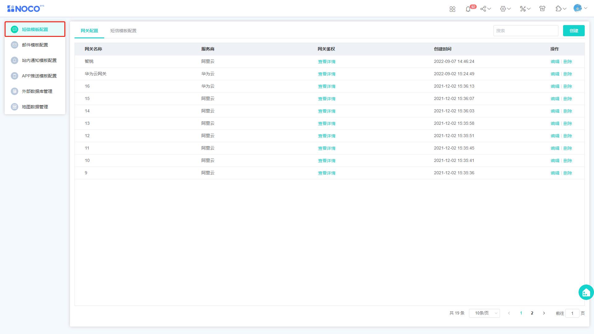
Task: Expand the share icon dropdown arrow
Action: point(489,9)
